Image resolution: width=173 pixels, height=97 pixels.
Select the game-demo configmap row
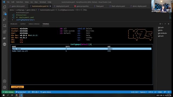click(82, 49)
